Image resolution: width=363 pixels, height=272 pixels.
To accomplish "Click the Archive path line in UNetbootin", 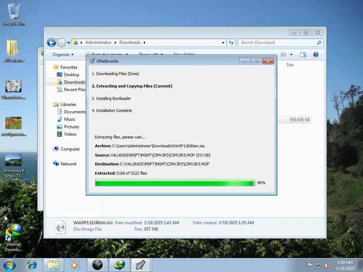I will (150, 146).
